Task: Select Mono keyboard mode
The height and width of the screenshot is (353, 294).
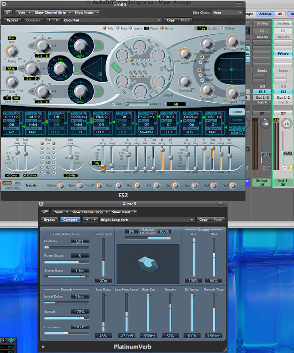Action: tap(118, 28)
